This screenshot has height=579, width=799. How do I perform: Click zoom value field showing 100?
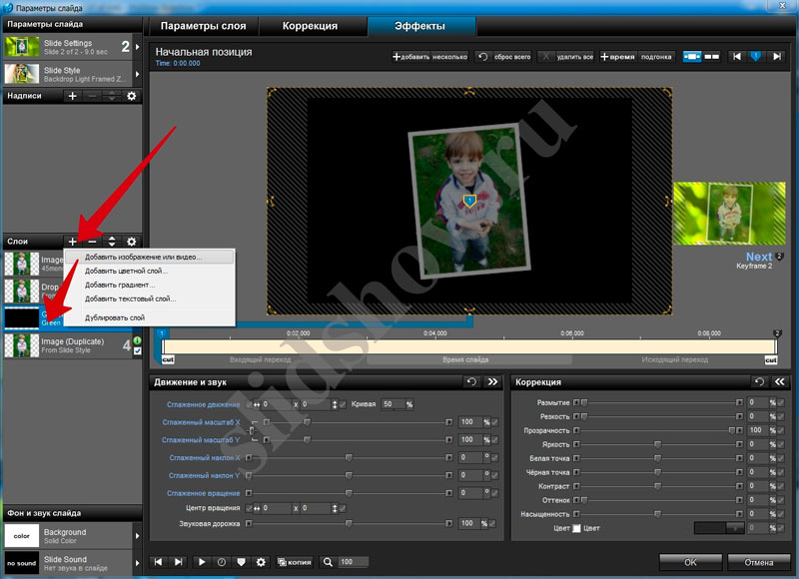click(x=354, y=562)
